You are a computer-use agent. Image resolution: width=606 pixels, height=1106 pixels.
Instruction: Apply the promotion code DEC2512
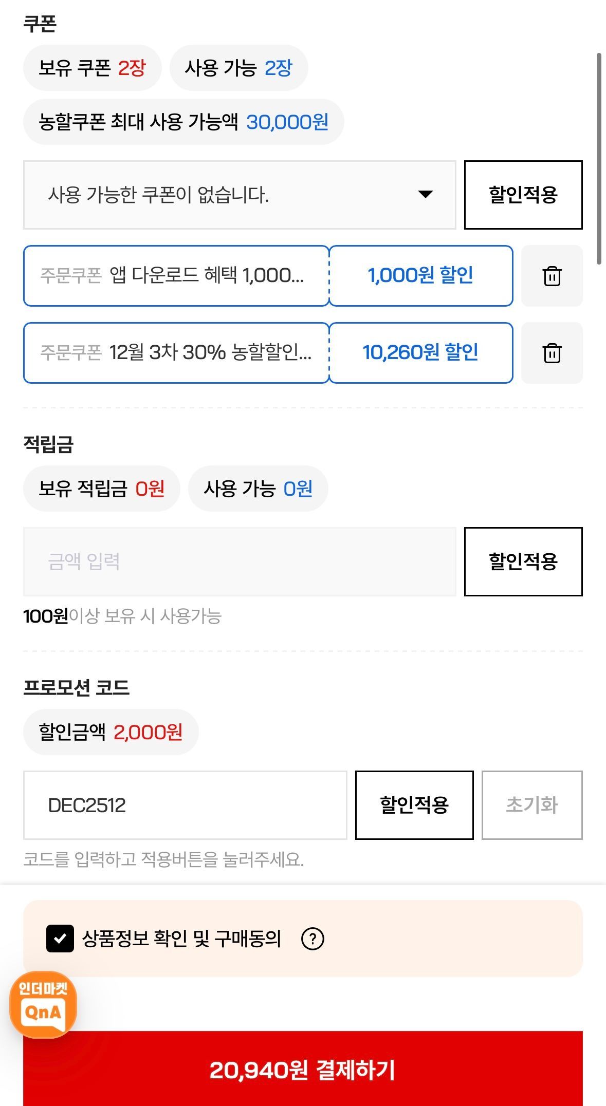click(x=414, y=804)
